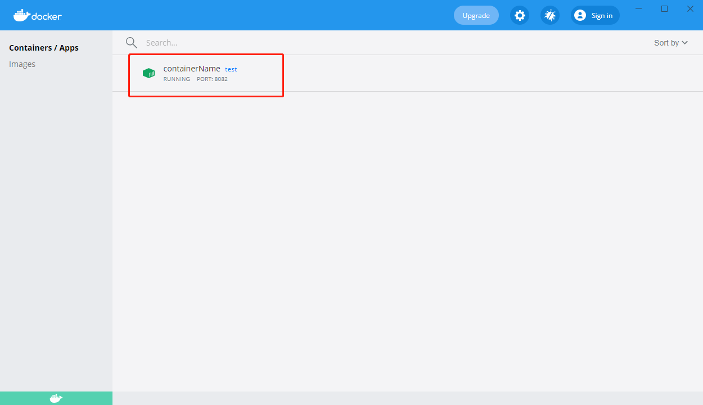Screen dimensions: 703x405
Task: Click the Docker whale logo in header
Action: 38,15
